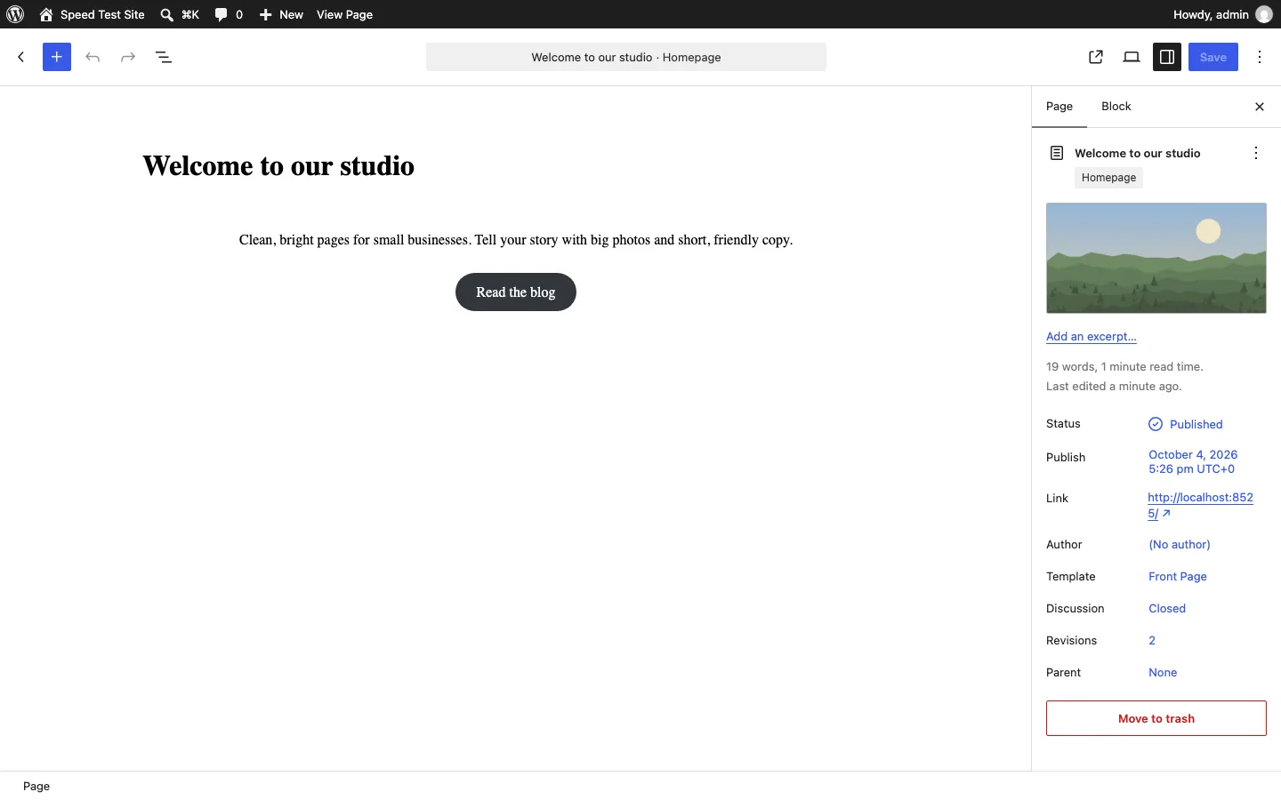Open the document title command bar
Screen dimensions: 1281x800
(626, 57)
